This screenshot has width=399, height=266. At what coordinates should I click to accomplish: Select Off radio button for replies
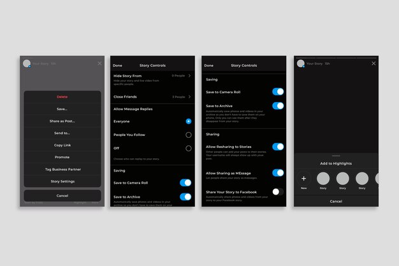click(x=188, y=148)
